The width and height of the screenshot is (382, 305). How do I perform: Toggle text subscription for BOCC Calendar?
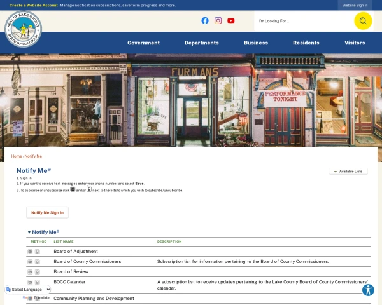[38, 282]
